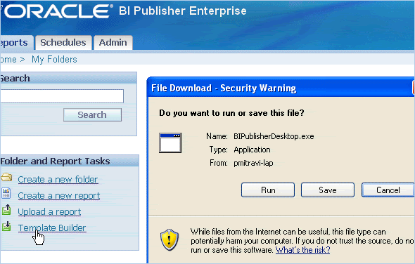Switch to the Reports tab
The width and height of the screenshot is (415, 264).
16,43
